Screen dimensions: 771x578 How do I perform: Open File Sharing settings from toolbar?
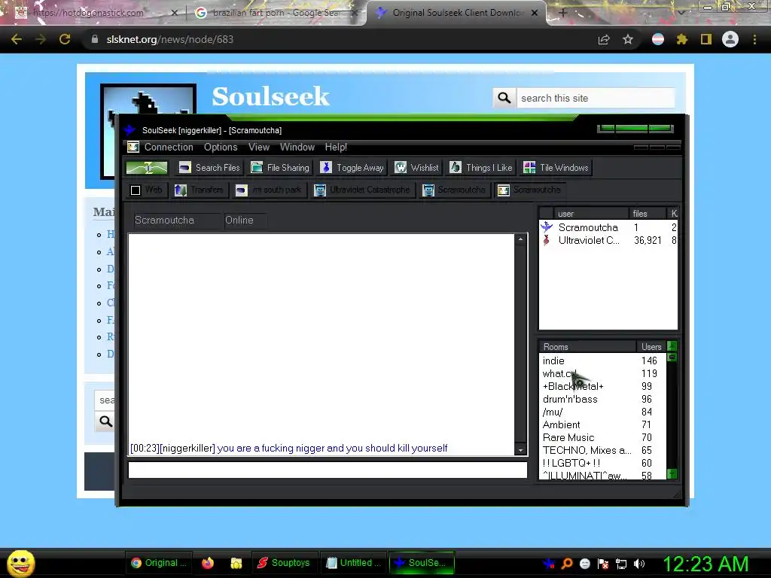tap(280, 168)
